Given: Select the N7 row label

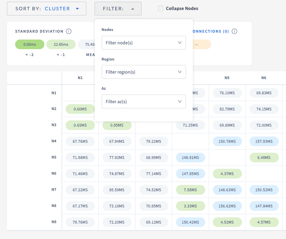Looking at the screenshot, I should 54,189.
